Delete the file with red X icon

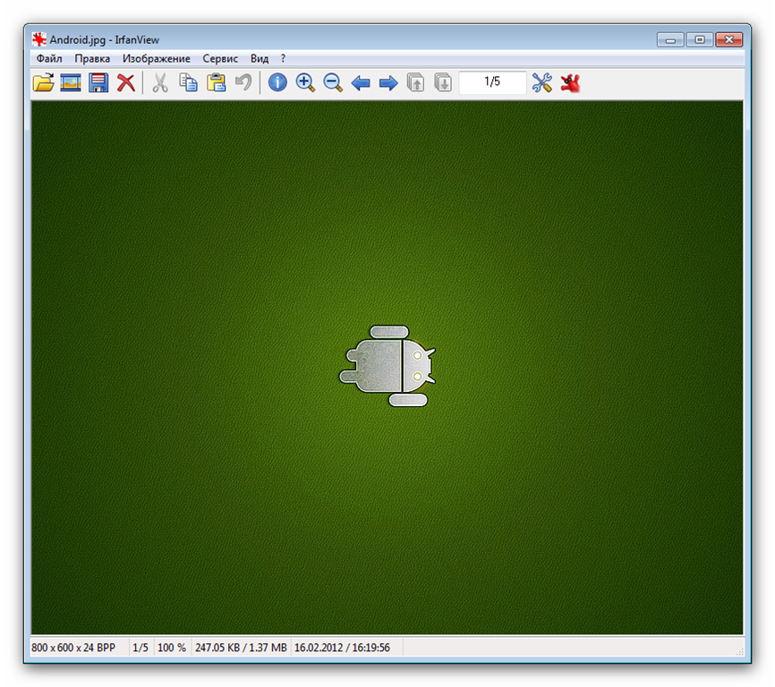(126, 83)
